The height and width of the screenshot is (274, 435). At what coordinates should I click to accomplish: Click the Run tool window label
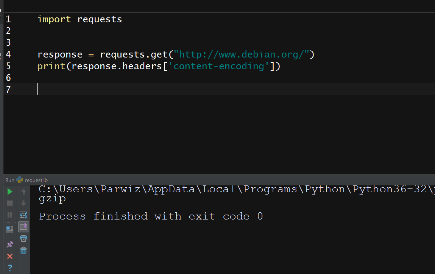click(9, 180)
